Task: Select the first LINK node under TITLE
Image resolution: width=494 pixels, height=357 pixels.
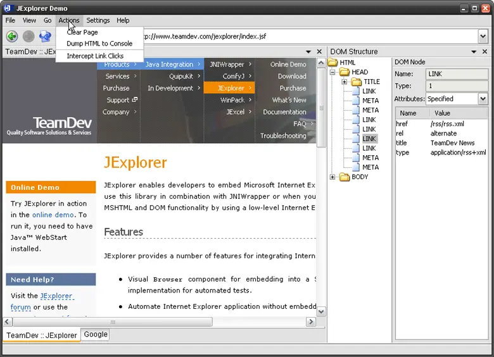Action: [x=369, y=91]
